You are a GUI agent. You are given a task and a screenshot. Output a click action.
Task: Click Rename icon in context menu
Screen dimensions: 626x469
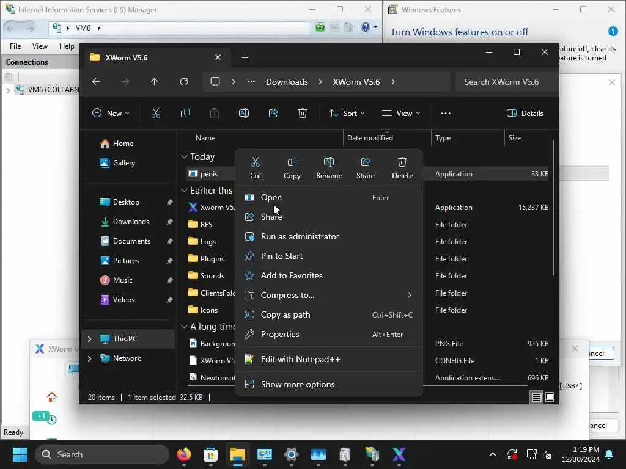(329, 168)
